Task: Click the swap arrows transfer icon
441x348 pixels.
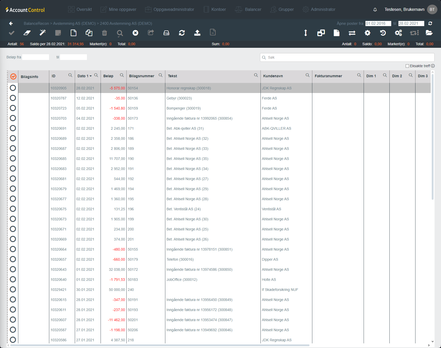Action: (352, 33)
